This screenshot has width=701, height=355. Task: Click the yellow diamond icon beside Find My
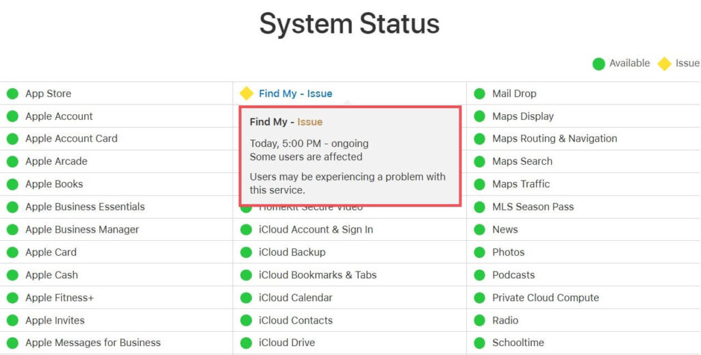(x=246, y=94)
